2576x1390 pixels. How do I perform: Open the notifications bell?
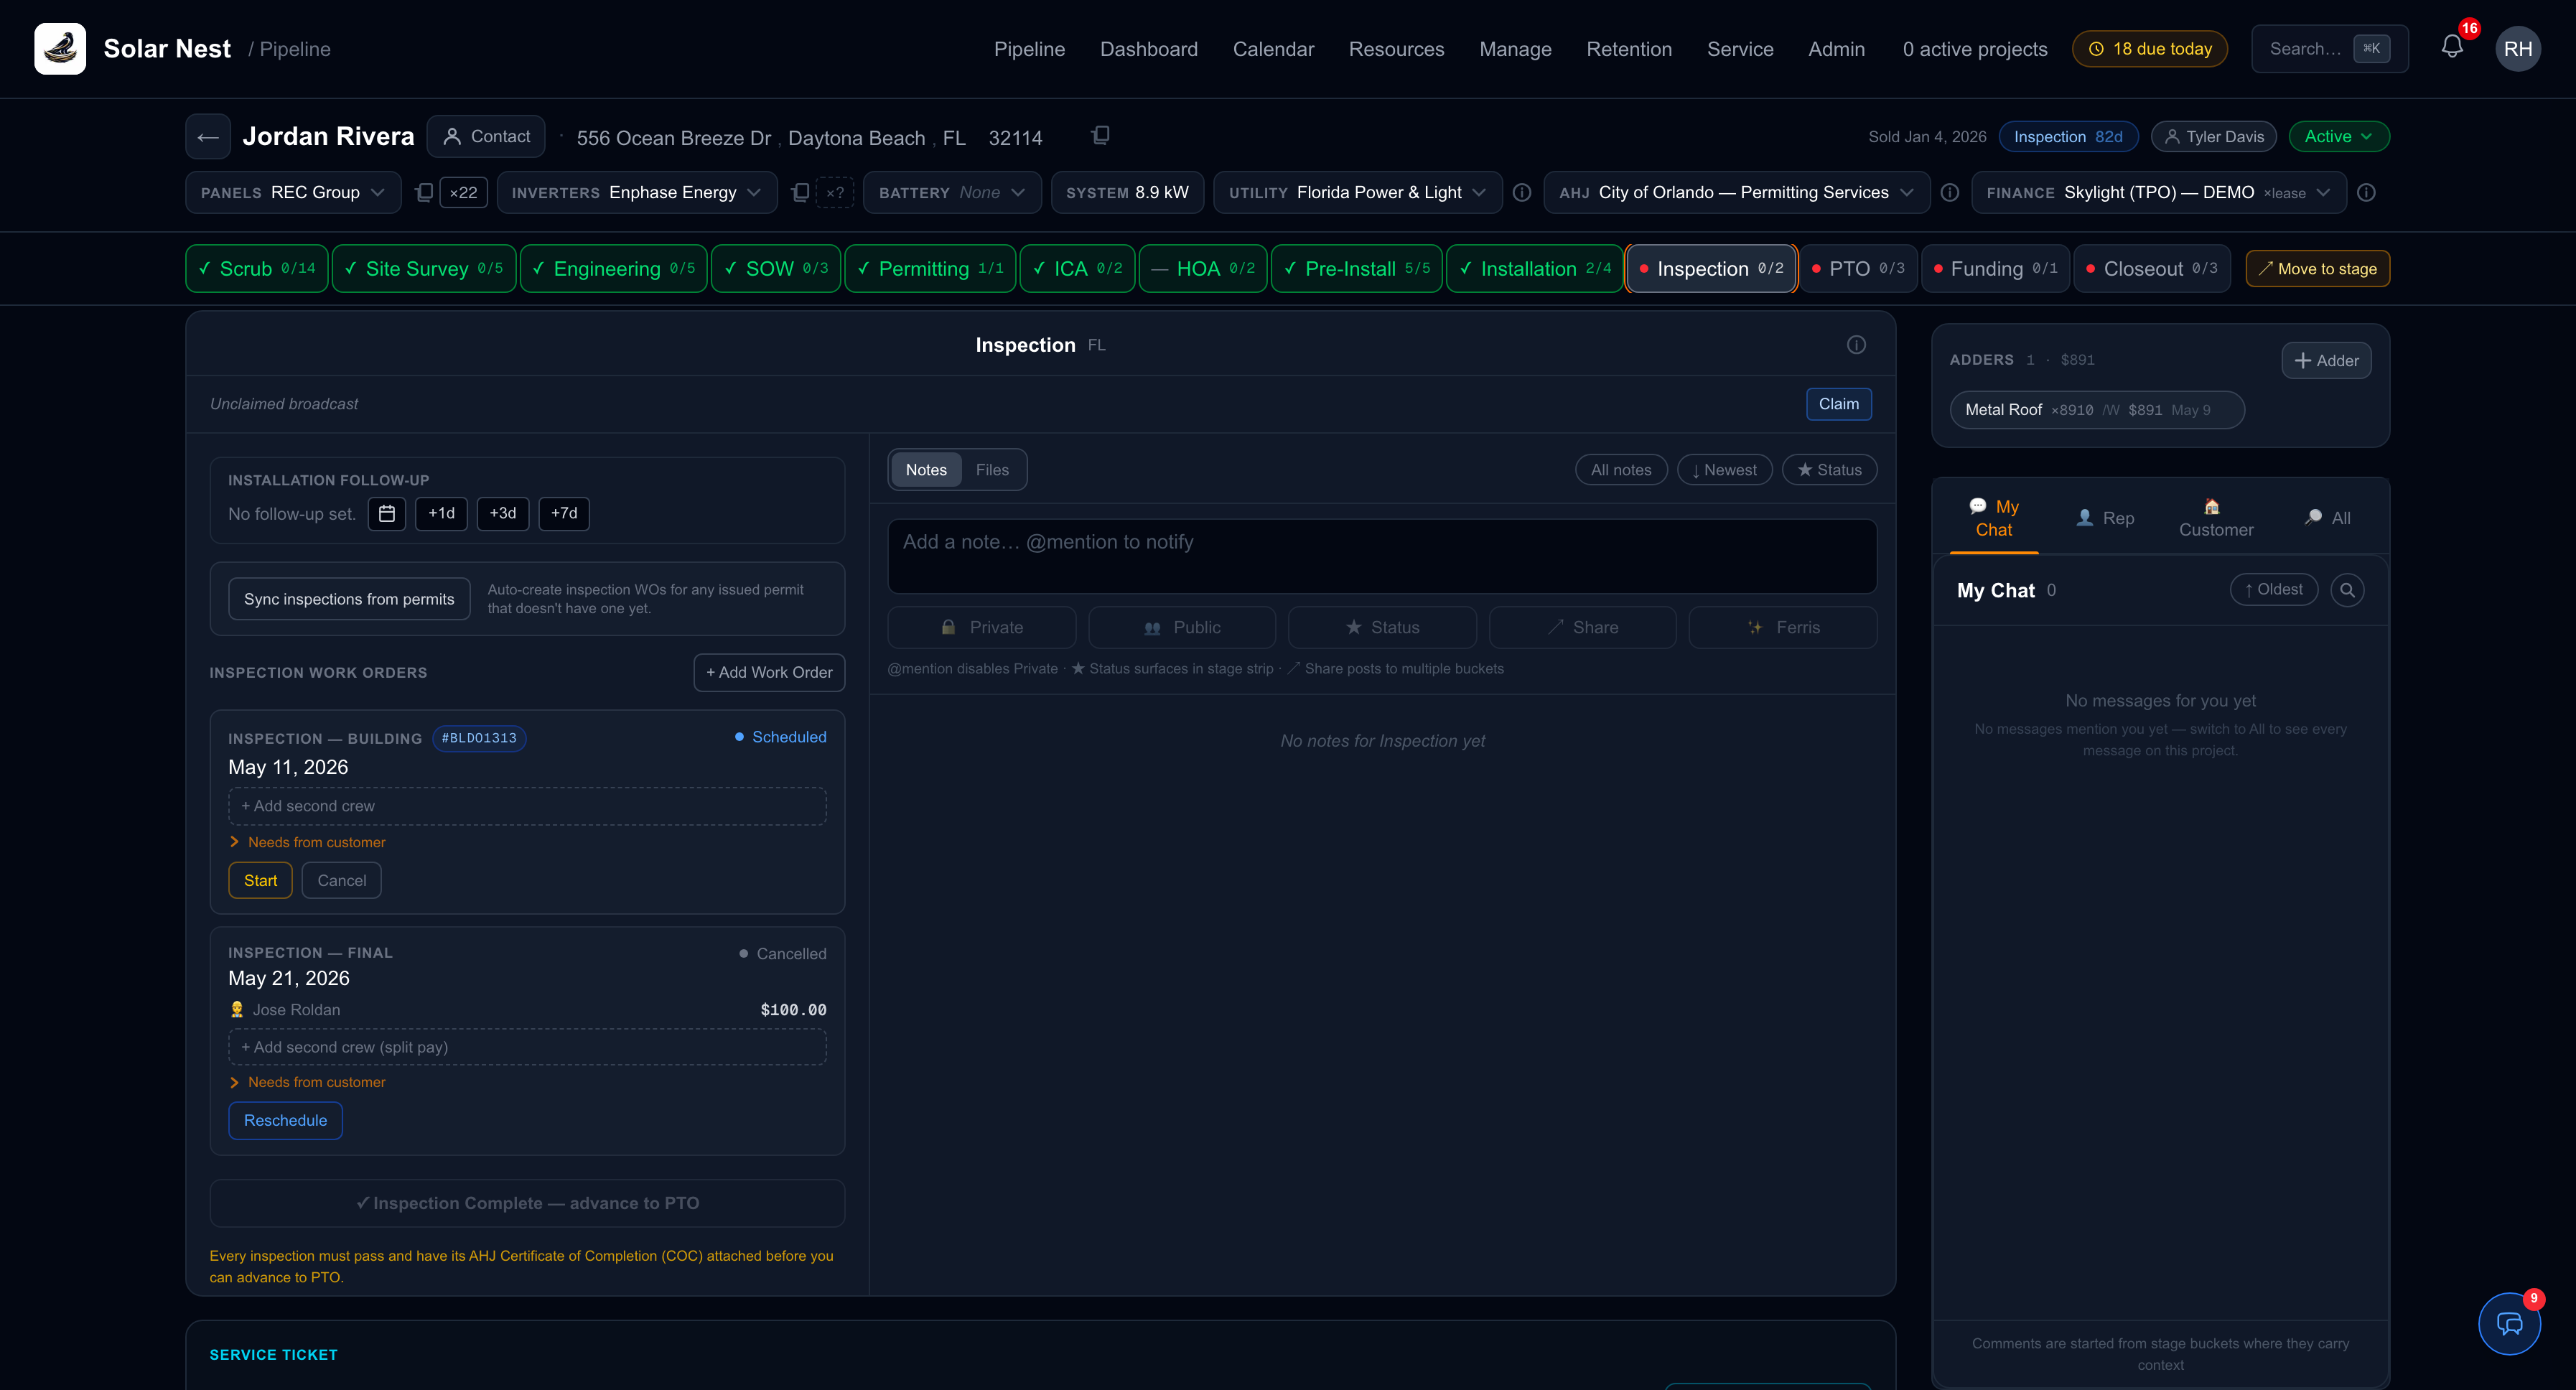2451,47
